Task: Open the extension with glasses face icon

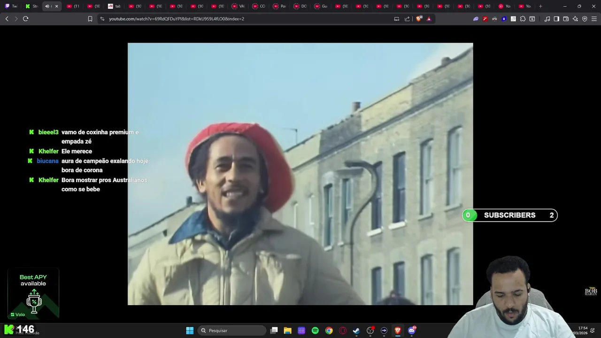Action: click(x=494, y=19)
